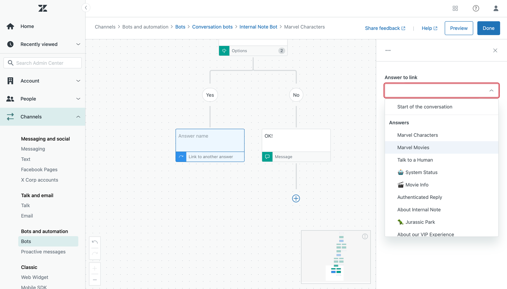Viewport: 507px width, 289px height.
Task: Expand the Account menu section
Action: tap(78, 81)
